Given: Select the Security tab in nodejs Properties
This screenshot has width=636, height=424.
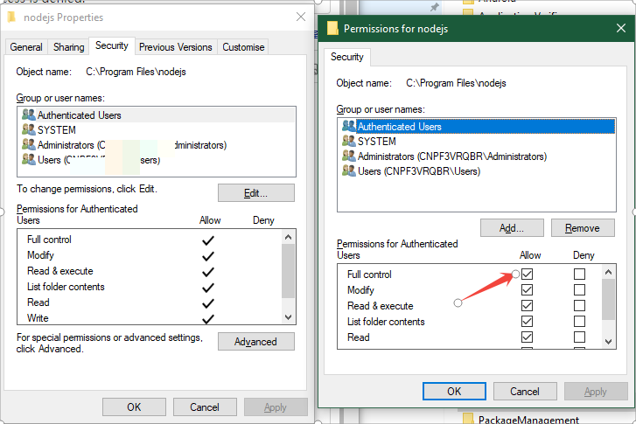Looking at the screenshot, I should (x=112, y=45).
